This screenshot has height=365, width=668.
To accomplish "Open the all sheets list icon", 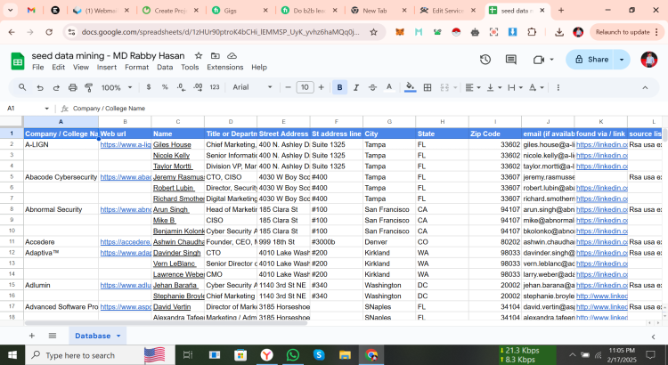I will tap(53, 336).
